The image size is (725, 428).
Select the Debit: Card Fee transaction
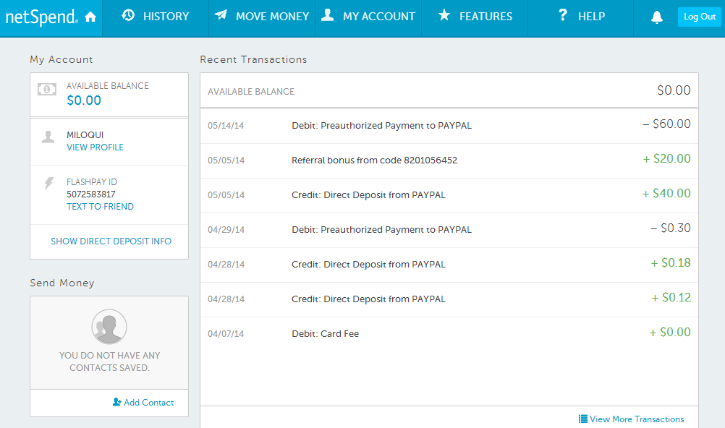449,334
